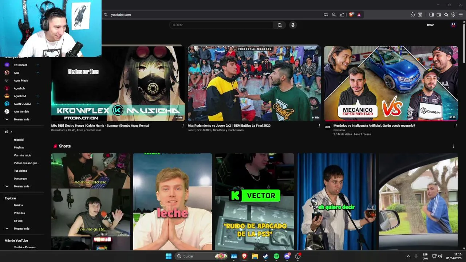The width and height of the screenshot is (466, 262).
Task: Toggle the Brave sidebar panel icon
Action: [431, 15]
